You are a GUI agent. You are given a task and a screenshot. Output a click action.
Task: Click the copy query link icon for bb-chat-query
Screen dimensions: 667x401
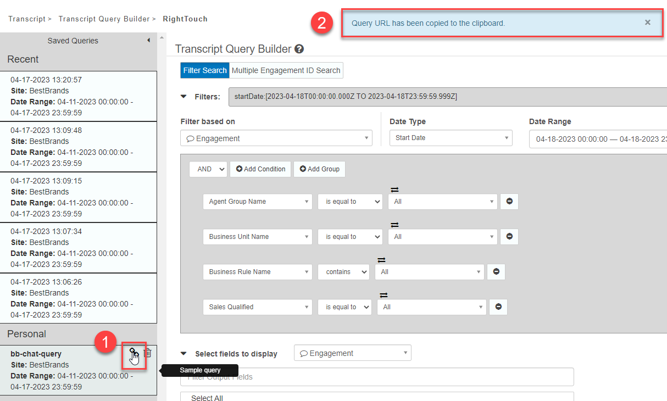(133, 353)
